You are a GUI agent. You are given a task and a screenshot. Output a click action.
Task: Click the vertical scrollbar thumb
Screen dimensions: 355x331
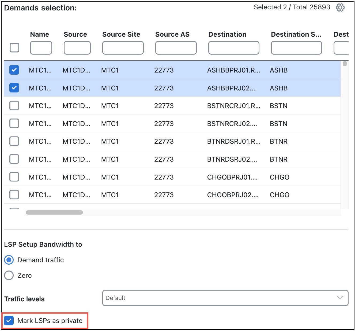tap(345, 64)
